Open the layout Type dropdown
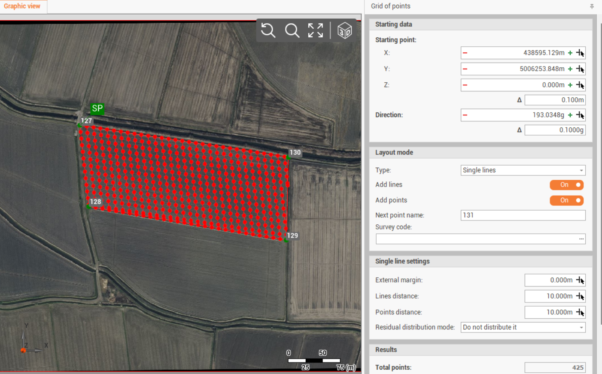The width and height of the screenshot is (602, 374). point(523,170)
